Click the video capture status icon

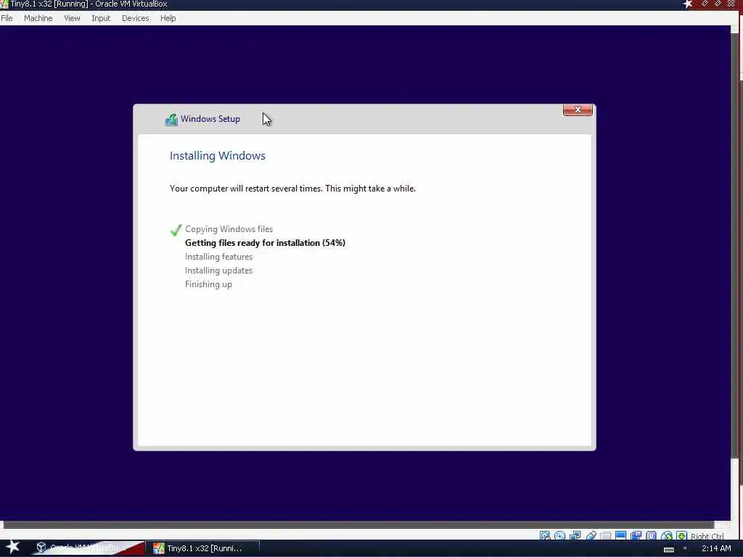pos(636,536)
